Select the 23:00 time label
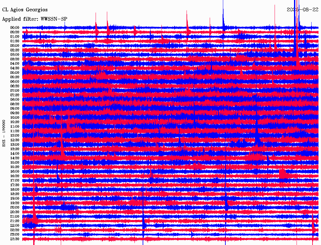Screen dimensions: 321x245 (x=15, y=234)
